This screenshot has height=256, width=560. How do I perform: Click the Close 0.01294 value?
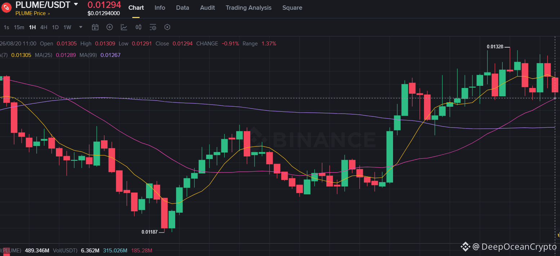coord(182,44)
